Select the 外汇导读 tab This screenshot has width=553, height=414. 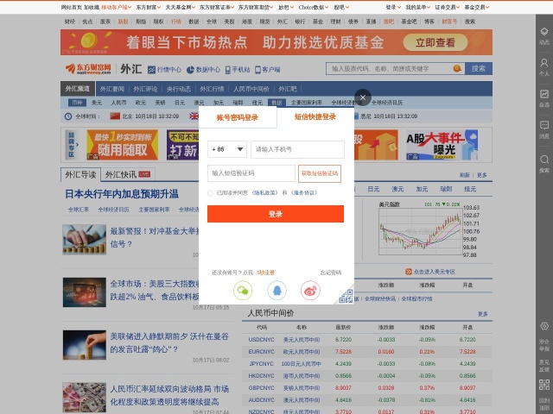[80, 174]
